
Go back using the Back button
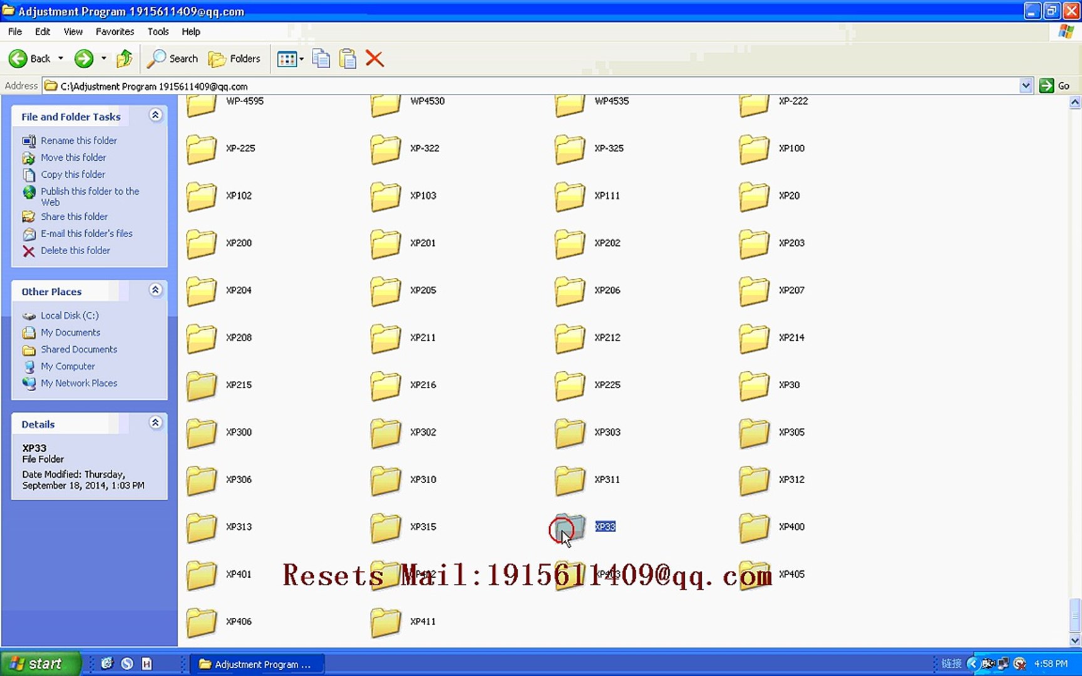[29, 59]
